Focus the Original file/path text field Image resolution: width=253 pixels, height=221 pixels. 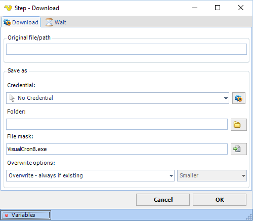coord(126,49)
